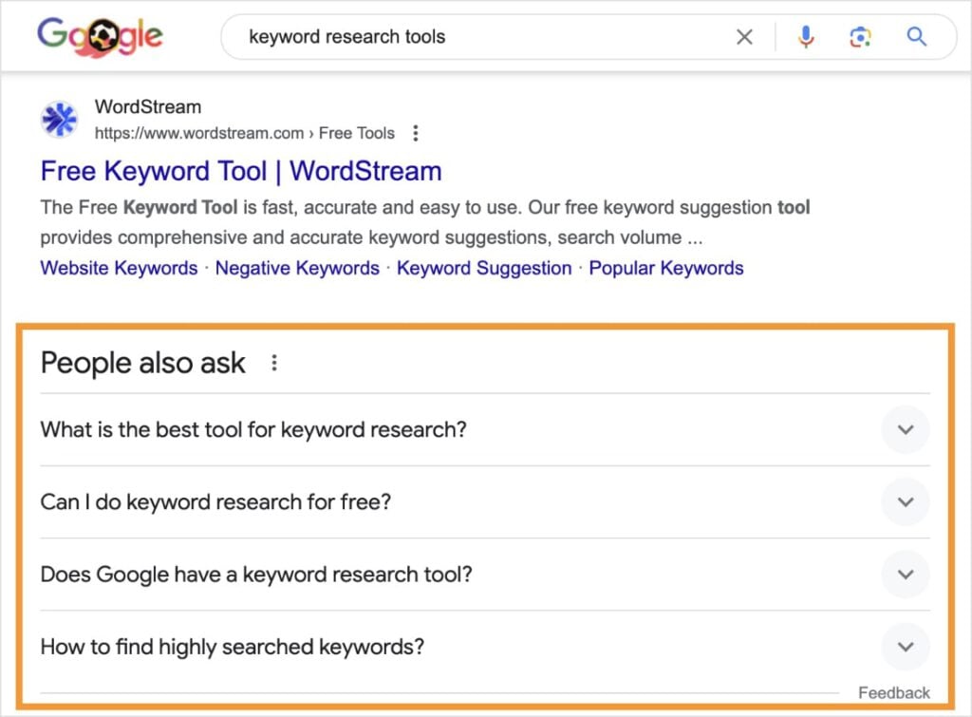This screenshot has height=717, width=972.
Task: Expand 'Does Google have a keyword research tool?'
Action: pos(905,575)
